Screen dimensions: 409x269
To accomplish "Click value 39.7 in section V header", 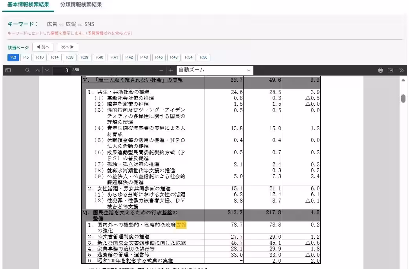I will pyautogui.click(x=236, y=80).
